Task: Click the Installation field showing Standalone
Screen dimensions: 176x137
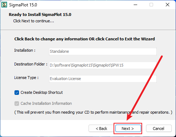Action: 103,51
